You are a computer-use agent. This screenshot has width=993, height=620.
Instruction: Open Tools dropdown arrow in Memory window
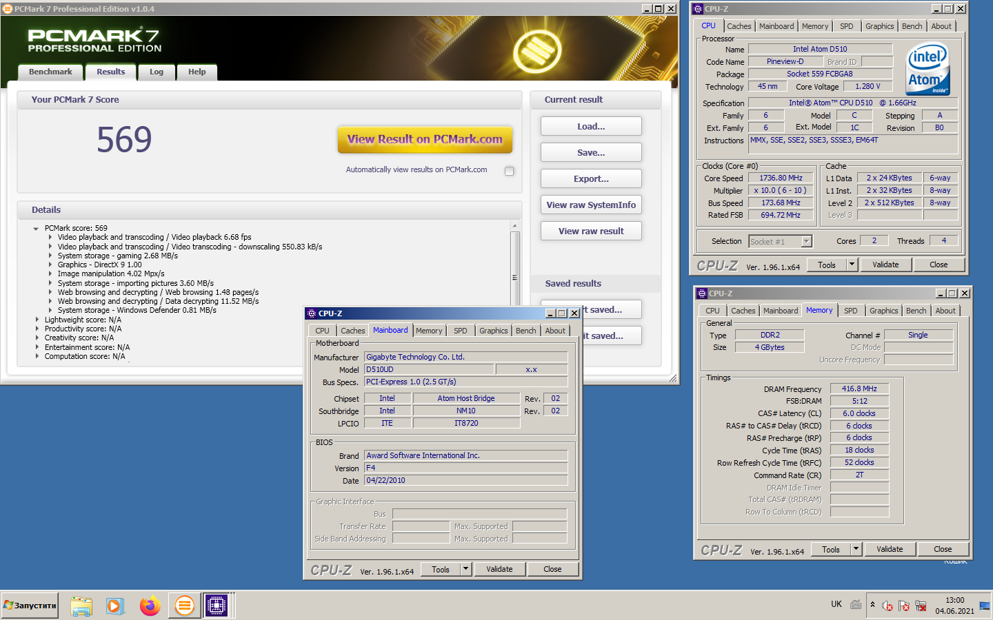[856, 549]
